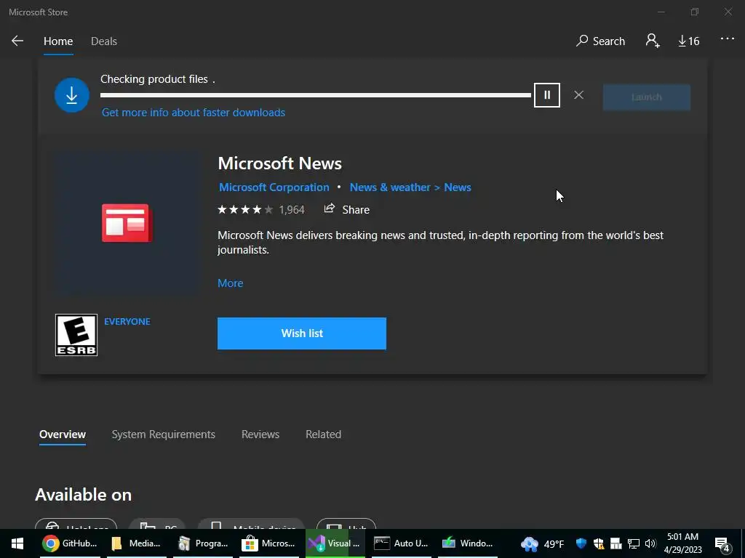Image resolution: width=745 pixels, height=558 pixels.
Task: Open the Home tab
Action: (58, 41)
